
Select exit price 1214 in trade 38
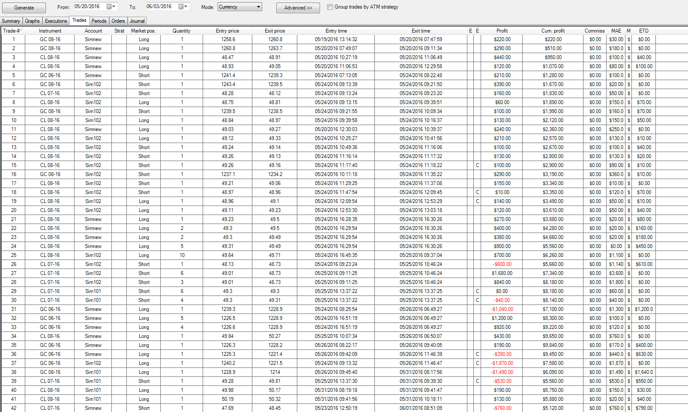point(275,372)
